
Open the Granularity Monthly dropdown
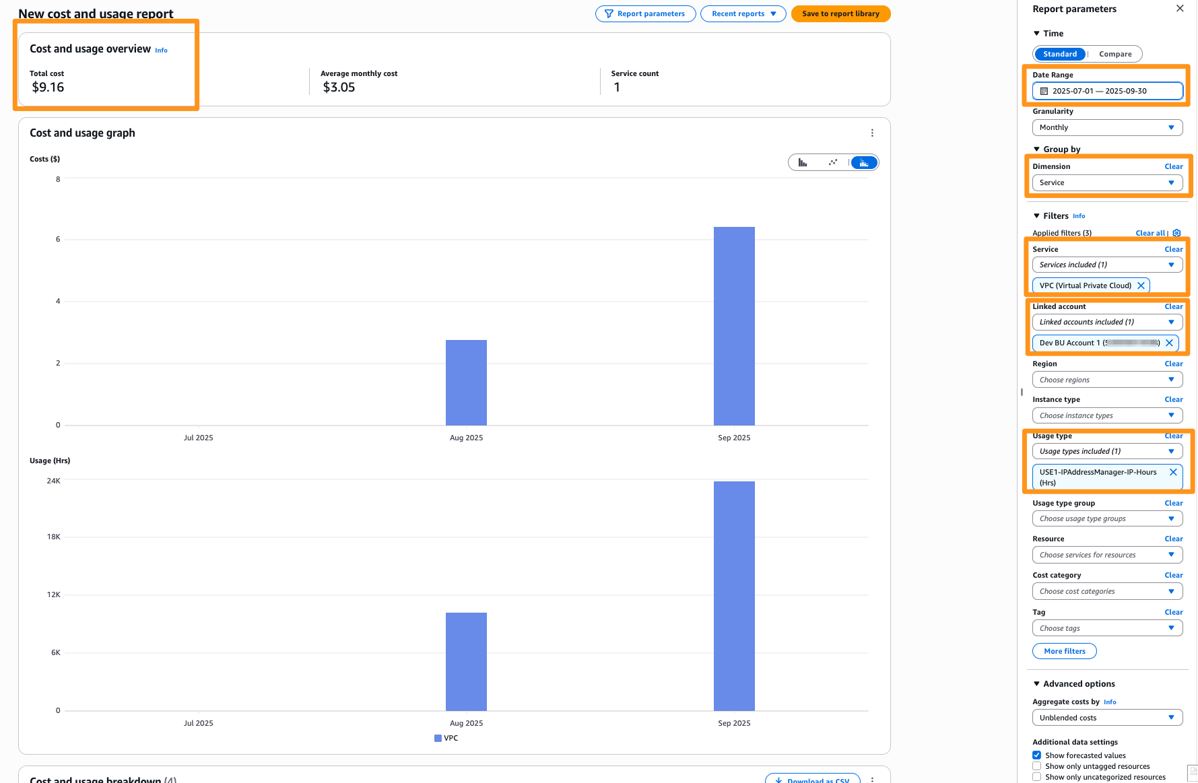click(1107, 127)
